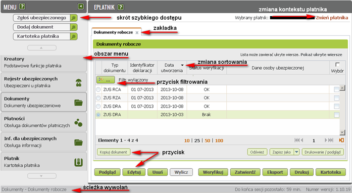
Task: Click Weryfikuj button
Action: (x=213, y=172)
